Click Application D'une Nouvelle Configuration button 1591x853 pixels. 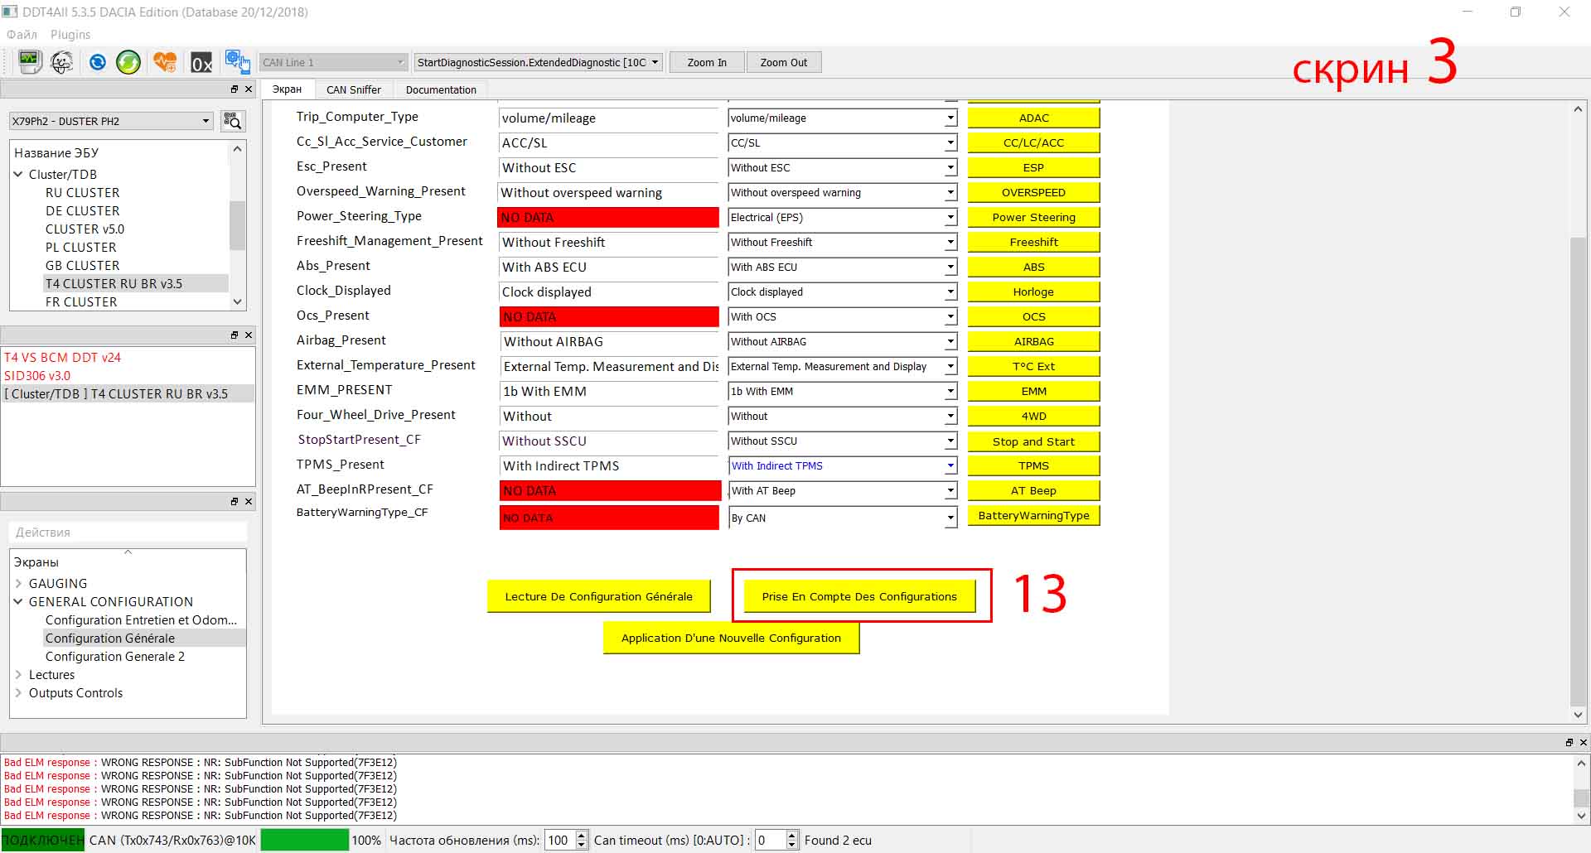pos(731,638)
